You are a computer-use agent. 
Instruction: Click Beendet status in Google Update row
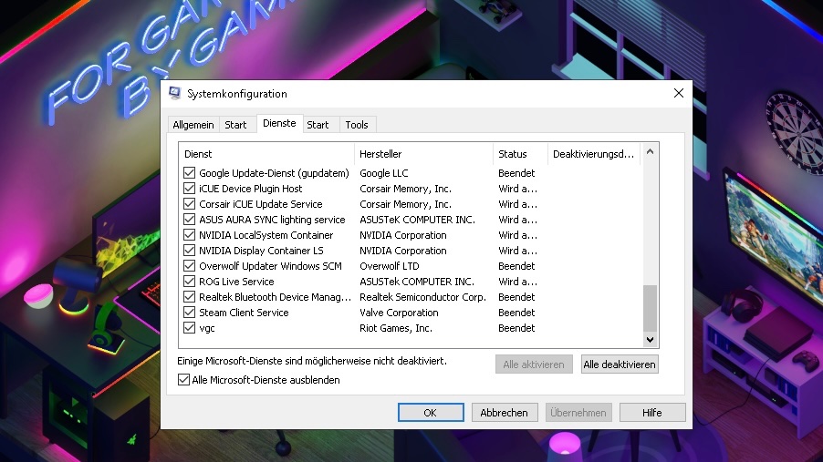tap(516, 173)
